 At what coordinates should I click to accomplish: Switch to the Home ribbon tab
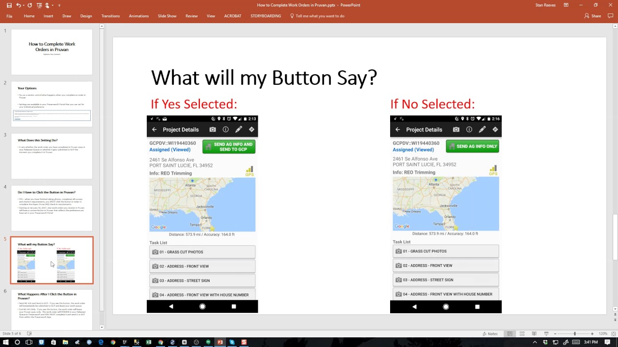click(29, 16)
